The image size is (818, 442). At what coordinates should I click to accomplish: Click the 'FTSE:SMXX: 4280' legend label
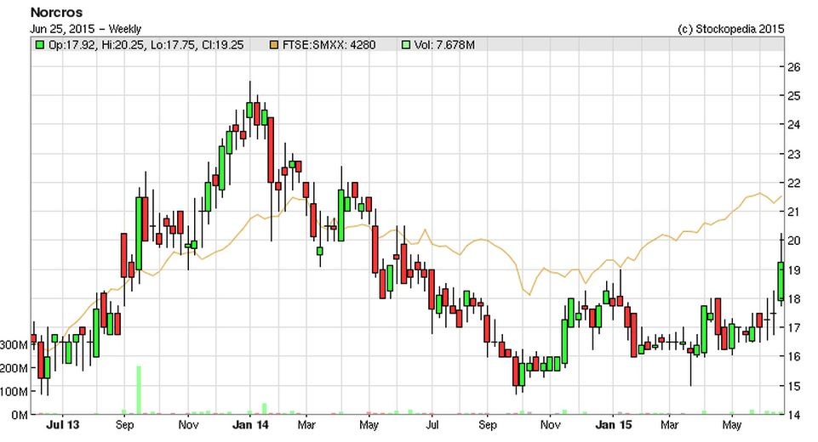click(329, 45)
